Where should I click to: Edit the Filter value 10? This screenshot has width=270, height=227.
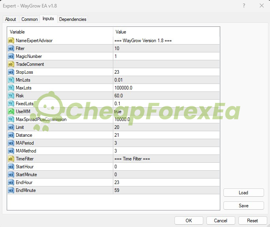coord(166,48)
